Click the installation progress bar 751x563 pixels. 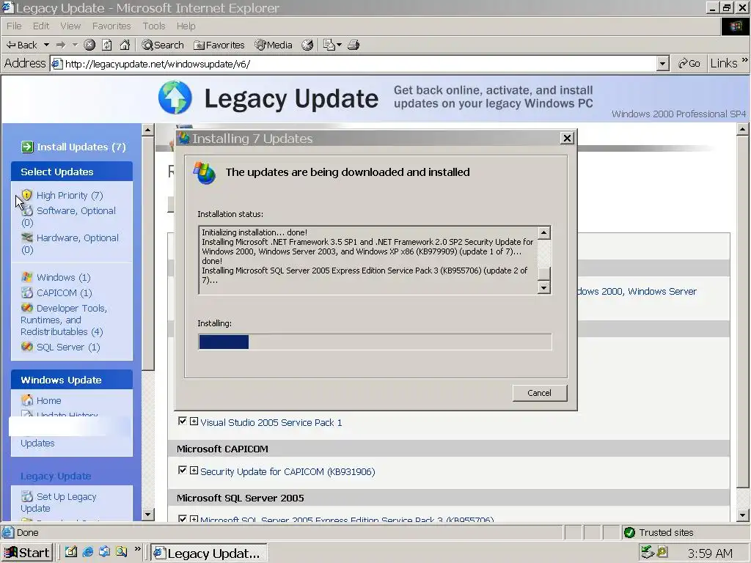375,342
